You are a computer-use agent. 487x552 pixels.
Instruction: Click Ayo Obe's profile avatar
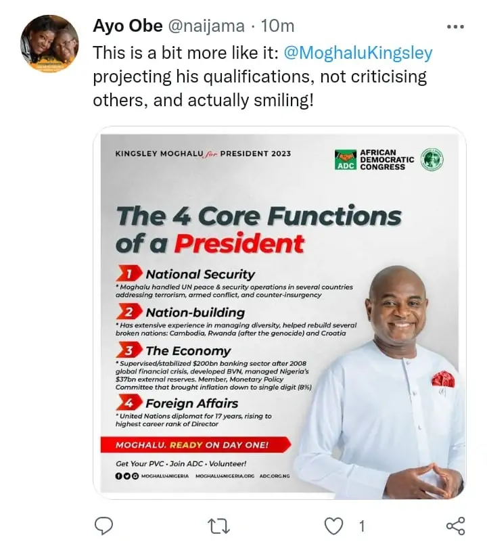tap(49, 44)
